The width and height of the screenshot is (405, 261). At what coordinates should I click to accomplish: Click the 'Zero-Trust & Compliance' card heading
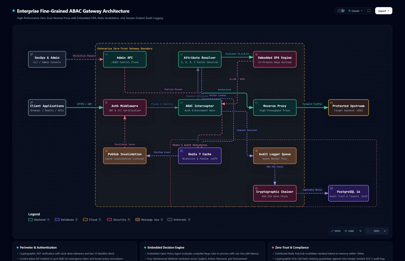point(292,248)
